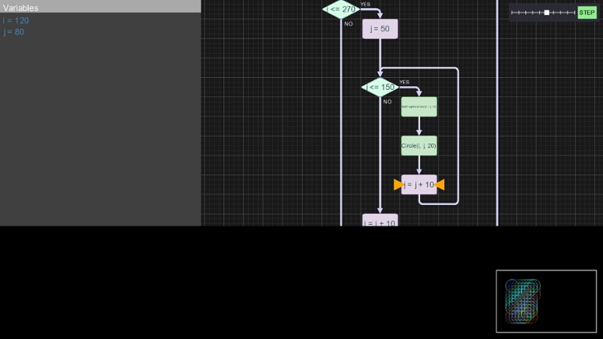Open the circles output preview thumbnail
Viewport: 603px width, 339px height.
545,301
